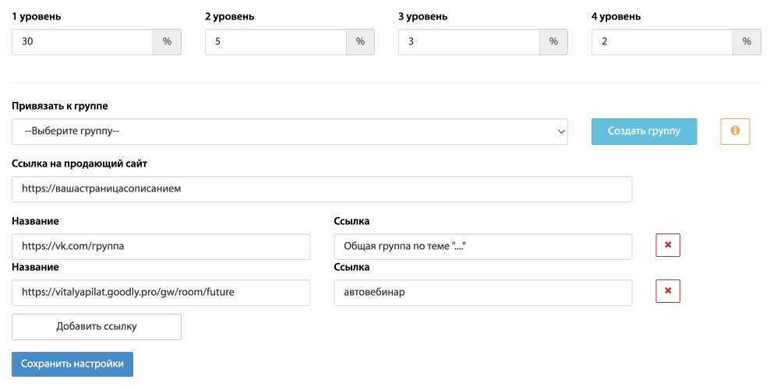Click field containing https://vk.com/группа
Viewport: 777px width, 390px height.
(161, 247)
